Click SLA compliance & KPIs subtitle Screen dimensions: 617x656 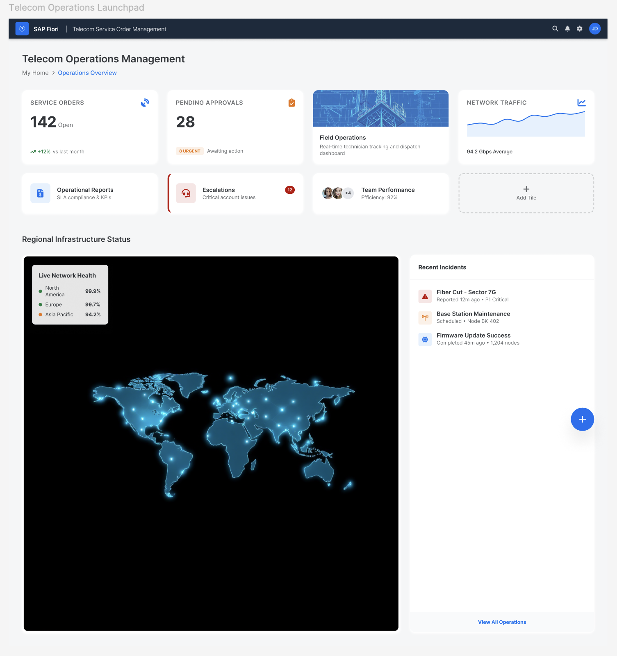tap(84, 197)
